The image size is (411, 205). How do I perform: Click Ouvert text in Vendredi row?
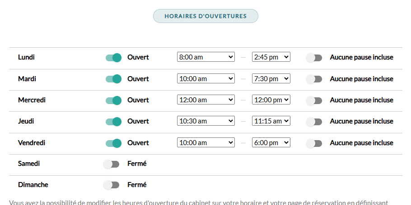(x=138, y=143)
